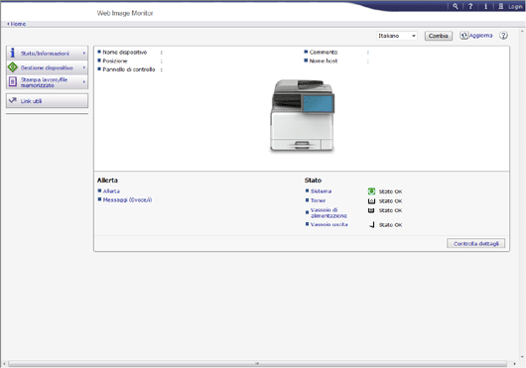Viewport: 526px width, 368px height.
Task: Open the Vassoio uscita link
Action: coord(329,224)
